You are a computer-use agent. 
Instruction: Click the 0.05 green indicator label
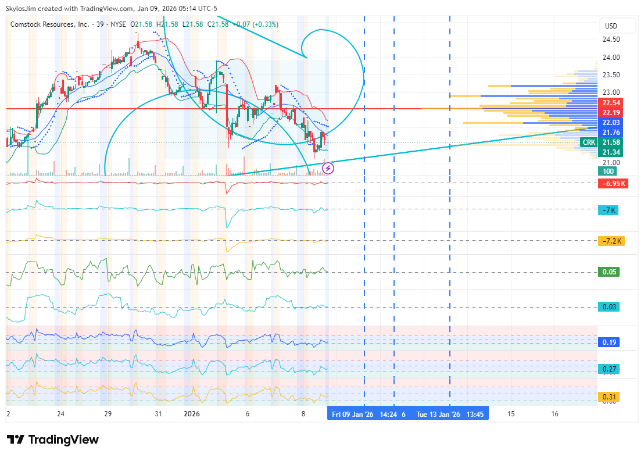[609, 272]
